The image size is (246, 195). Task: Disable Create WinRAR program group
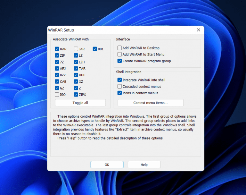(119, 61)
